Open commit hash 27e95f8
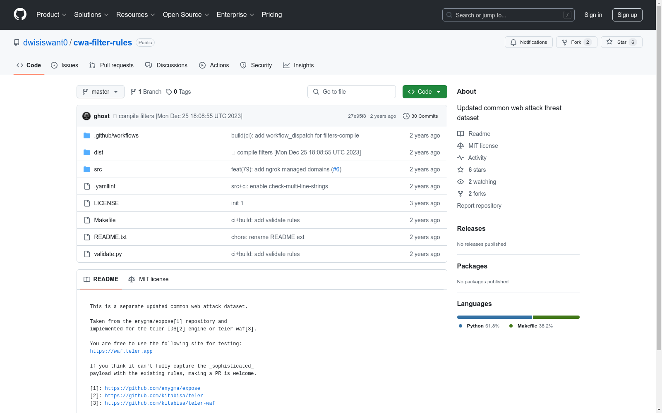 click(x=357, y=116)
